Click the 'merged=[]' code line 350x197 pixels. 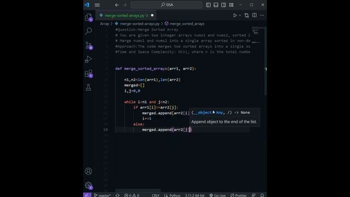pyautogui.click(x=135, y=85)
